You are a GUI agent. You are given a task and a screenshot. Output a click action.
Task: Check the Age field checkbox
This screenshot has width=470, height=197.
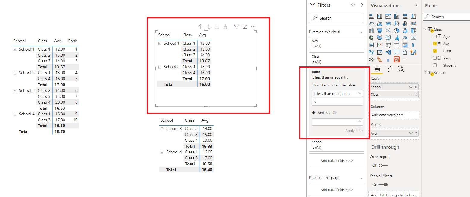tap(434, 36)
